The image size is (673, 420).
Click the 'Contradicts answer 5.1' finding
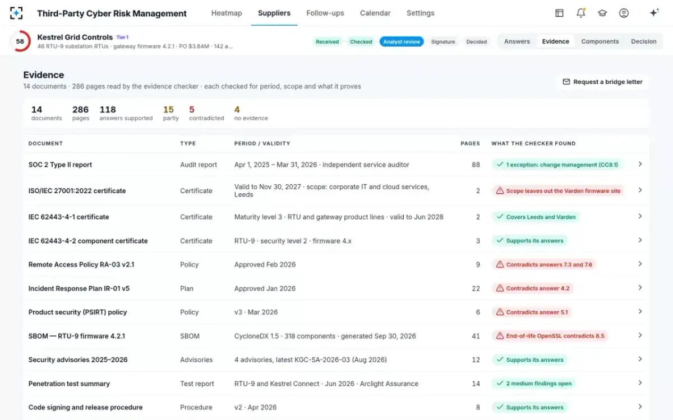532,312
